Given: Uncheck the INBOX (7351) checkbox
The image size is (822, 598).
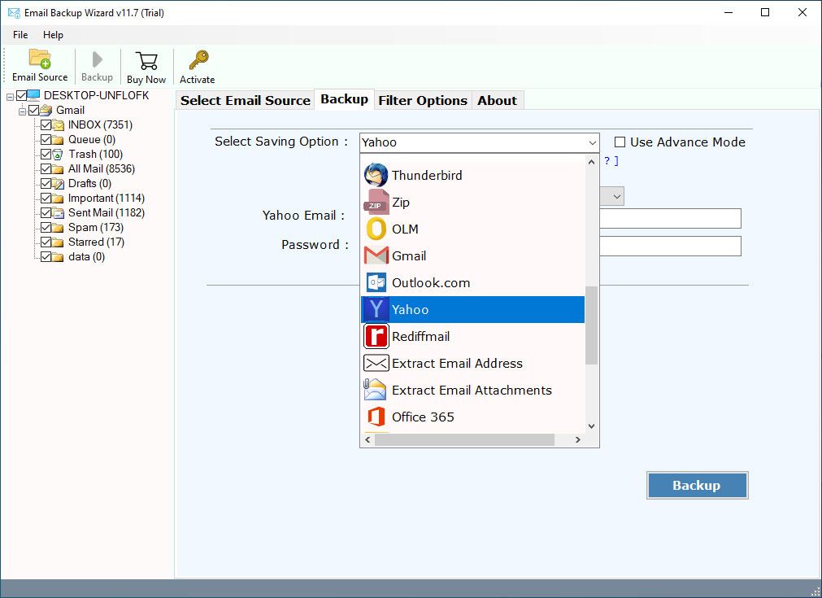Looking at the screenshot, I should (46, 124).
